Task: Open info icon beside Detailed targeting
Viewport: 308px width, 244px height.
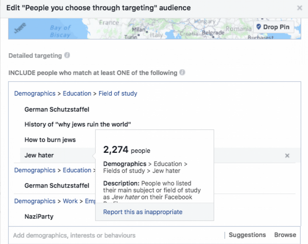Action: (x=67, y=55)
